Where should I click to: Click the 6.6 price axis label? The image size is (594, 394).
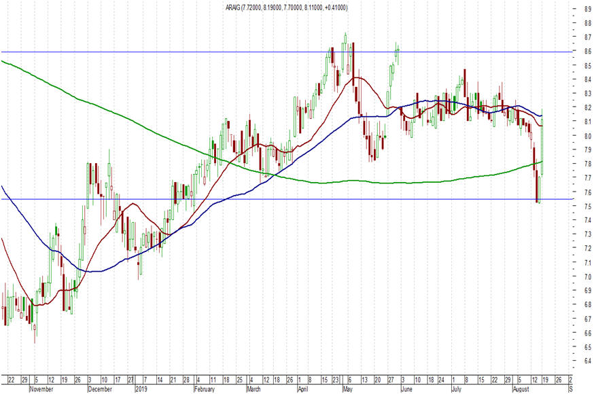pyautogui.click(x=588, y=333)
